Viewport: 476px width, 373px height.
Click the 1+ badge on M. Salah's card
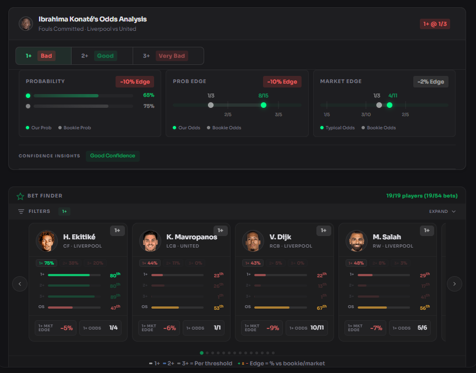click(427, 231)
